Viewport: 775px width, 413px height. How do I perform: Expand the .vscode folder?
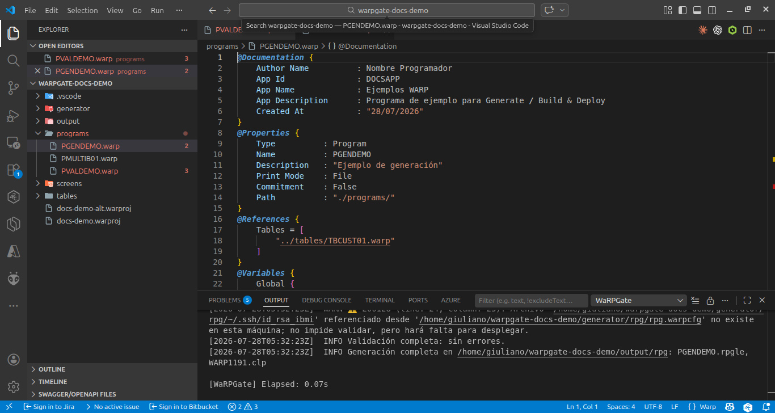(112, 96)
